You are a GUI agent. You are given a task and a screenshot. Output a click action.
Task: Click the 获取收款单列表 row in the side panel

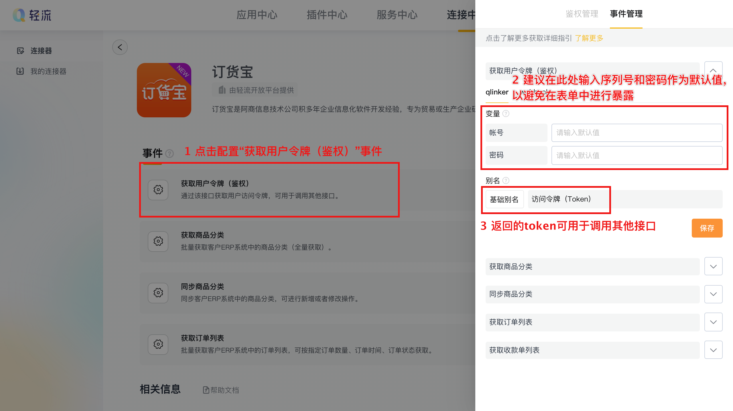pyautogui.click(x=592, y=350)
